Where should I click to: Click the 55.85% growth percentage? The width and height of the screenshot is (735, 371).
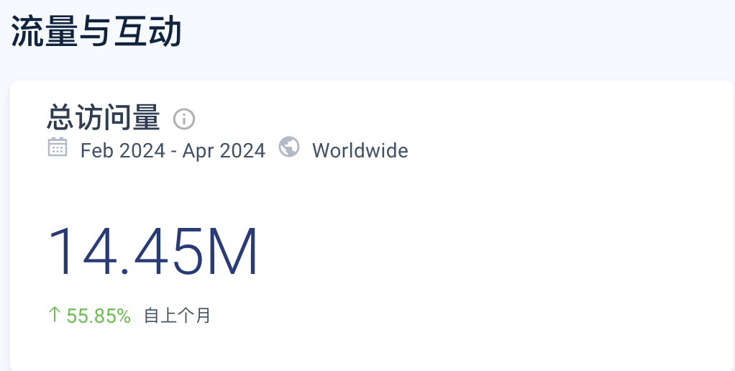point(99,316)
